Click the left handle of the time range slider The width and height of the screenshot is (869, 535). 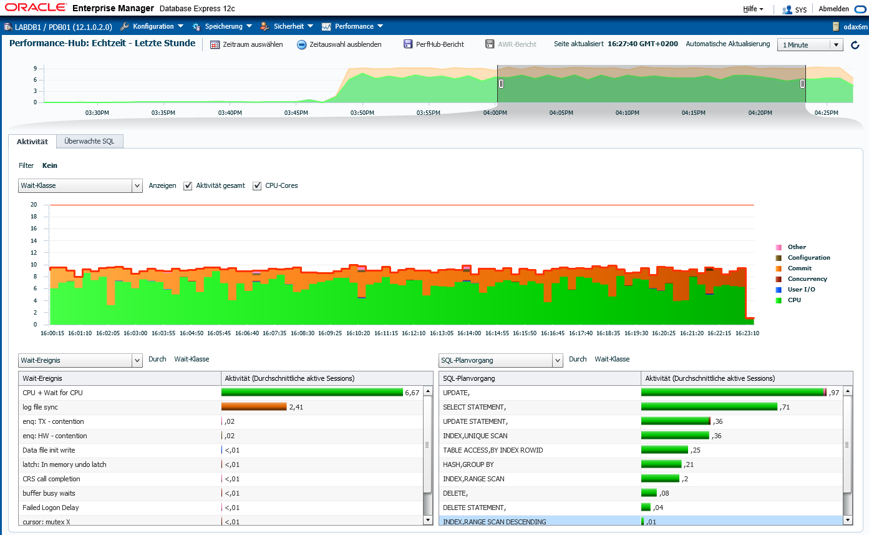501,84
